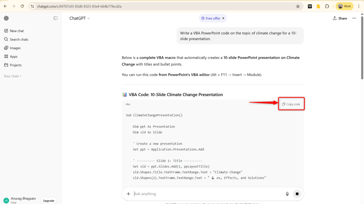Click the Upgrade button
This screenshot has width=364, height=204.
pos(49,200)
